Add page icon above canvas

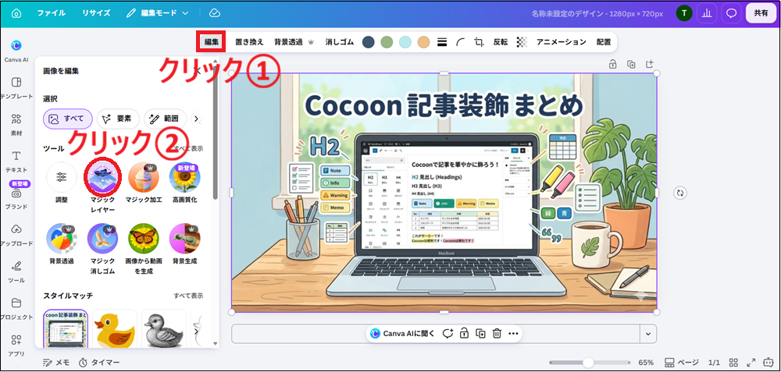point(650,64)
